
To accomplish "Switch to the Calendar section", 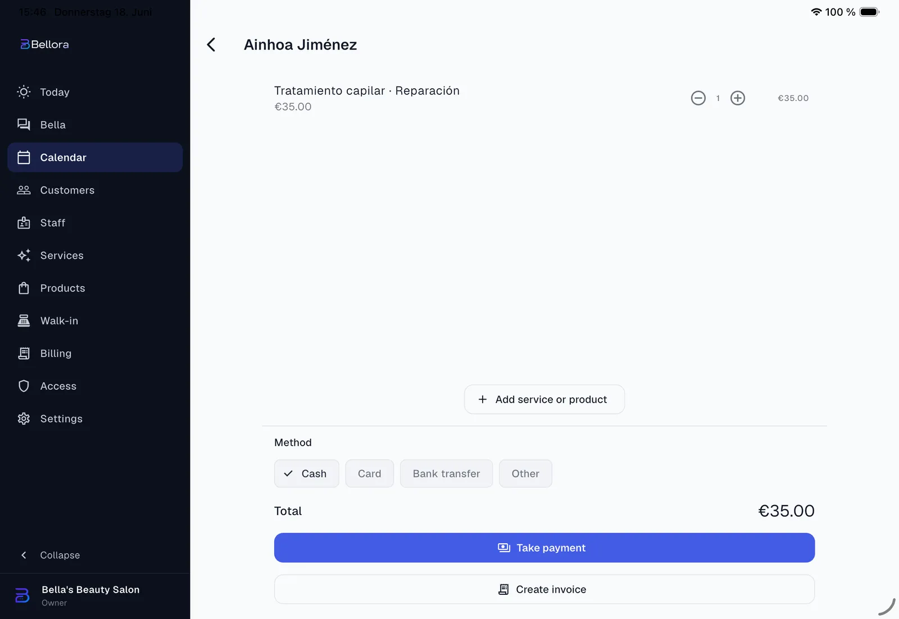I will [95, 157].
